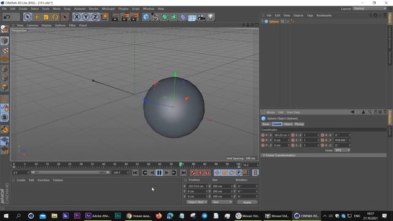
Task: Open Windows Start menu
Action: (6, 215)
